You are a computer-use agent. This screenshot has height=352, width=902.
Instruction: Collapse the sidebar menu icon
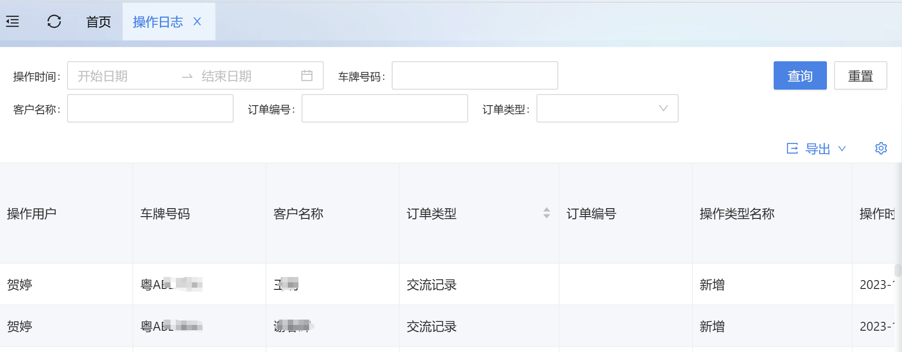12,21
